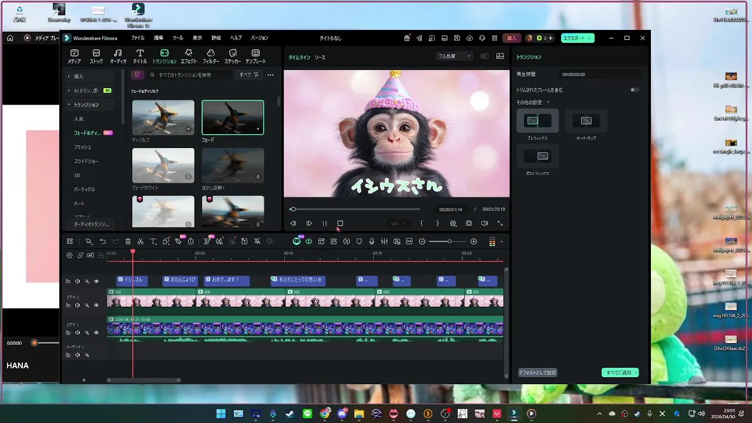This screenshot has height=423, width=752.
Task: Mute the ビデオ1 track speaker
Action: [x=78, y=333]
